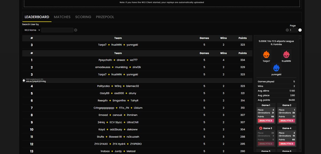Open ANALYTICS for Game 1
The image size is (321, 154).
[266, 121]
